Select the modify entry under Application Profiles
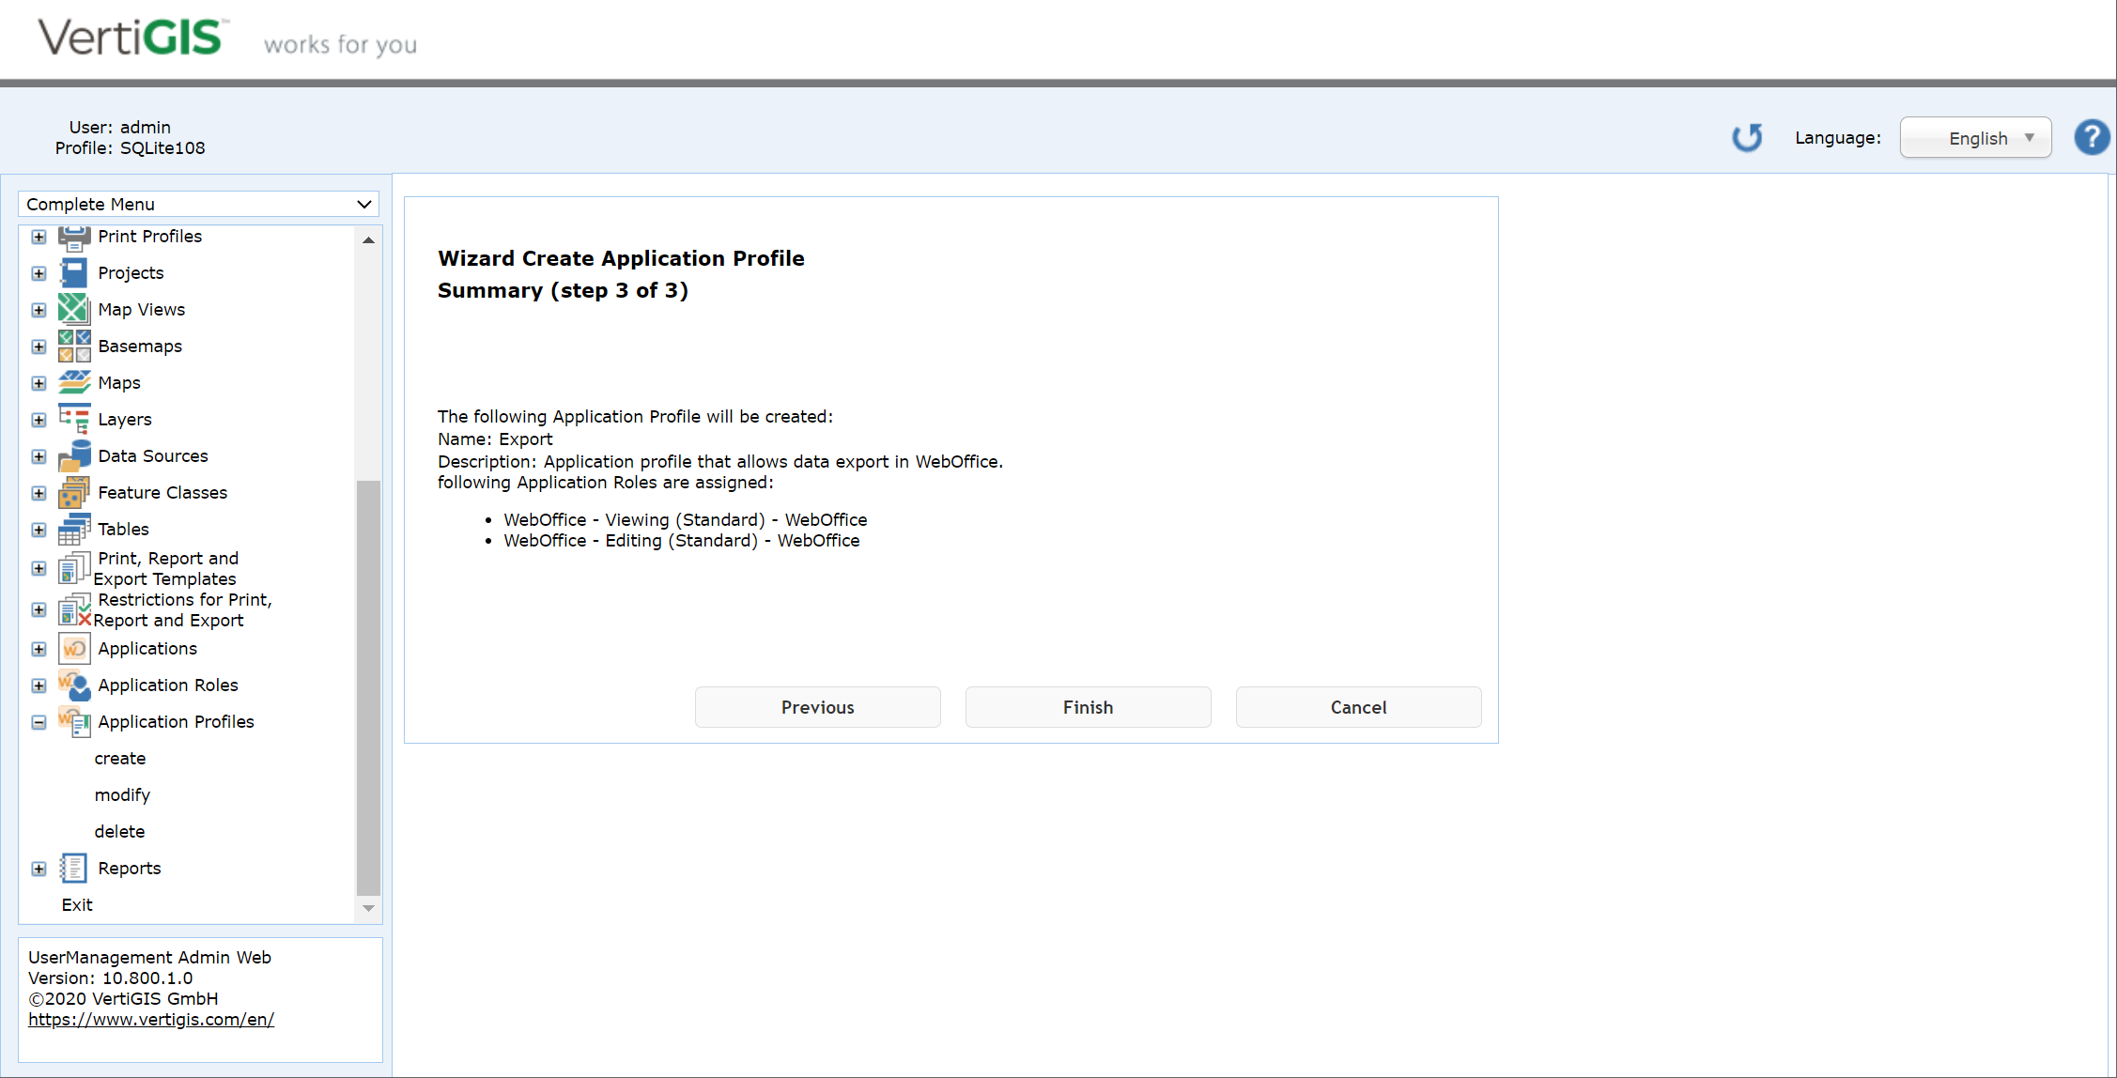2117x1078 pixels. 122,794
